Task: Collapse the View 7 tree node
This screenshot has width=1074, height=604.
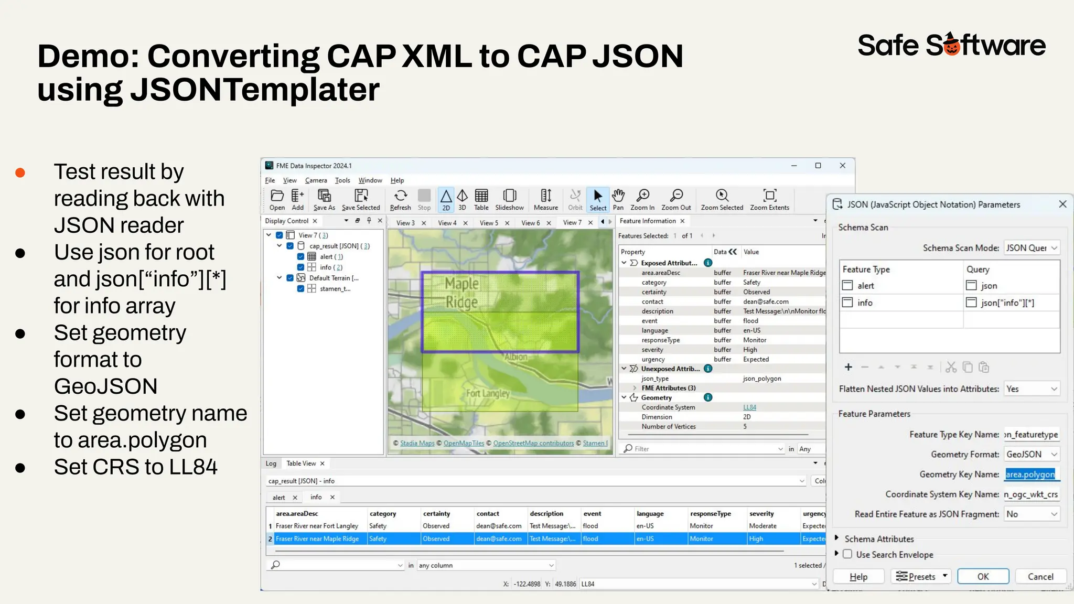Action: pyautogui.click(x=269, y=235)
